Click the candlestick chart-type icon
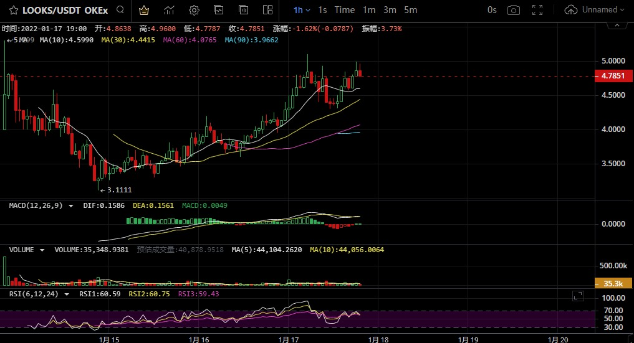Viewport: 634px width, 343px height. coord(243,10)
